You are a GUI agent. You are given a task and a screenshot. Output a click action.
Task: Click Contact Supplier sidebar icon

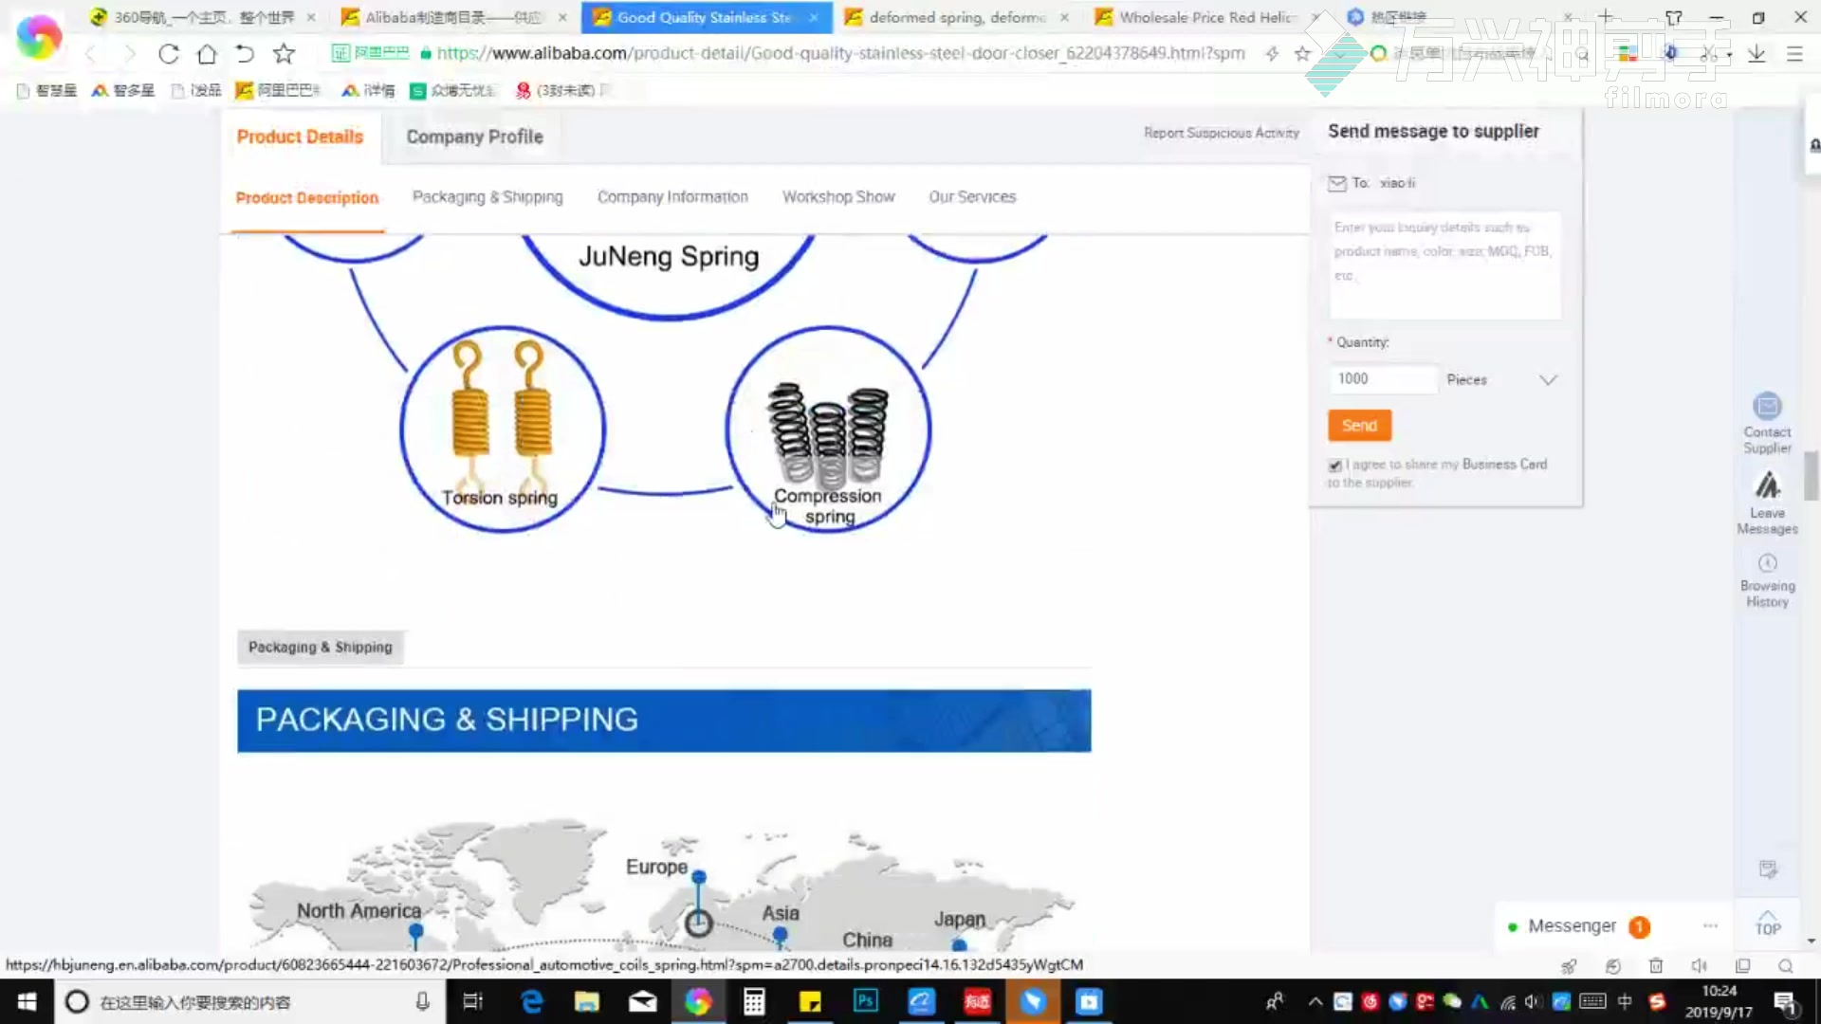click(1767, 423)
